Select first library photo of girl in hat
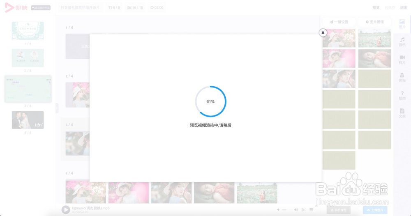 [x=339, y=38]
